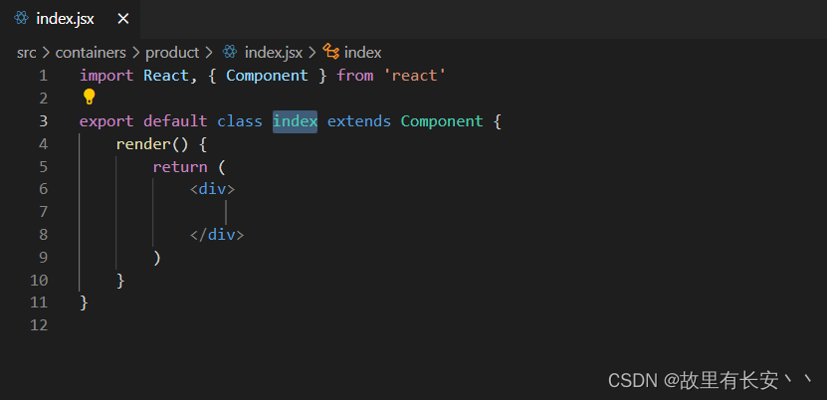Image resolution: width=827 pixels, height=400 pixels.
Task: Click the closing parenthesis on line 9
Action: [156, 258]
